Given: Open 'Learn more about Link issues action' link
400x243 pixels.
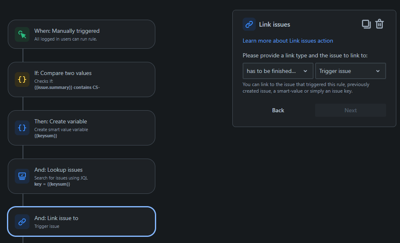Looking at the screenshot, I should point(288,41).
